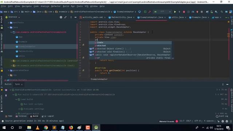
Task: Click the Project Structure toolbar icon
Action: 226,12
